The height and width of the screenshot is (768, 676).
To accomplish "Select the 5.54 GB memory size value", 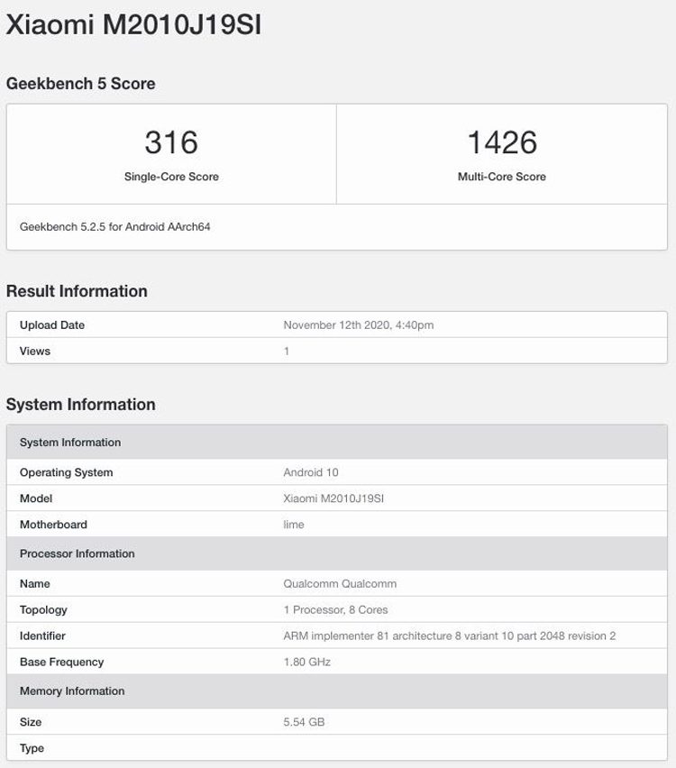I will 304,722.
